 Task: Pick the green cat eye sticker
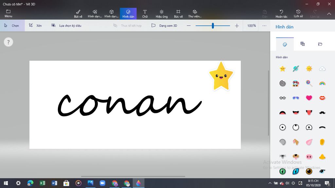(282, 171)
